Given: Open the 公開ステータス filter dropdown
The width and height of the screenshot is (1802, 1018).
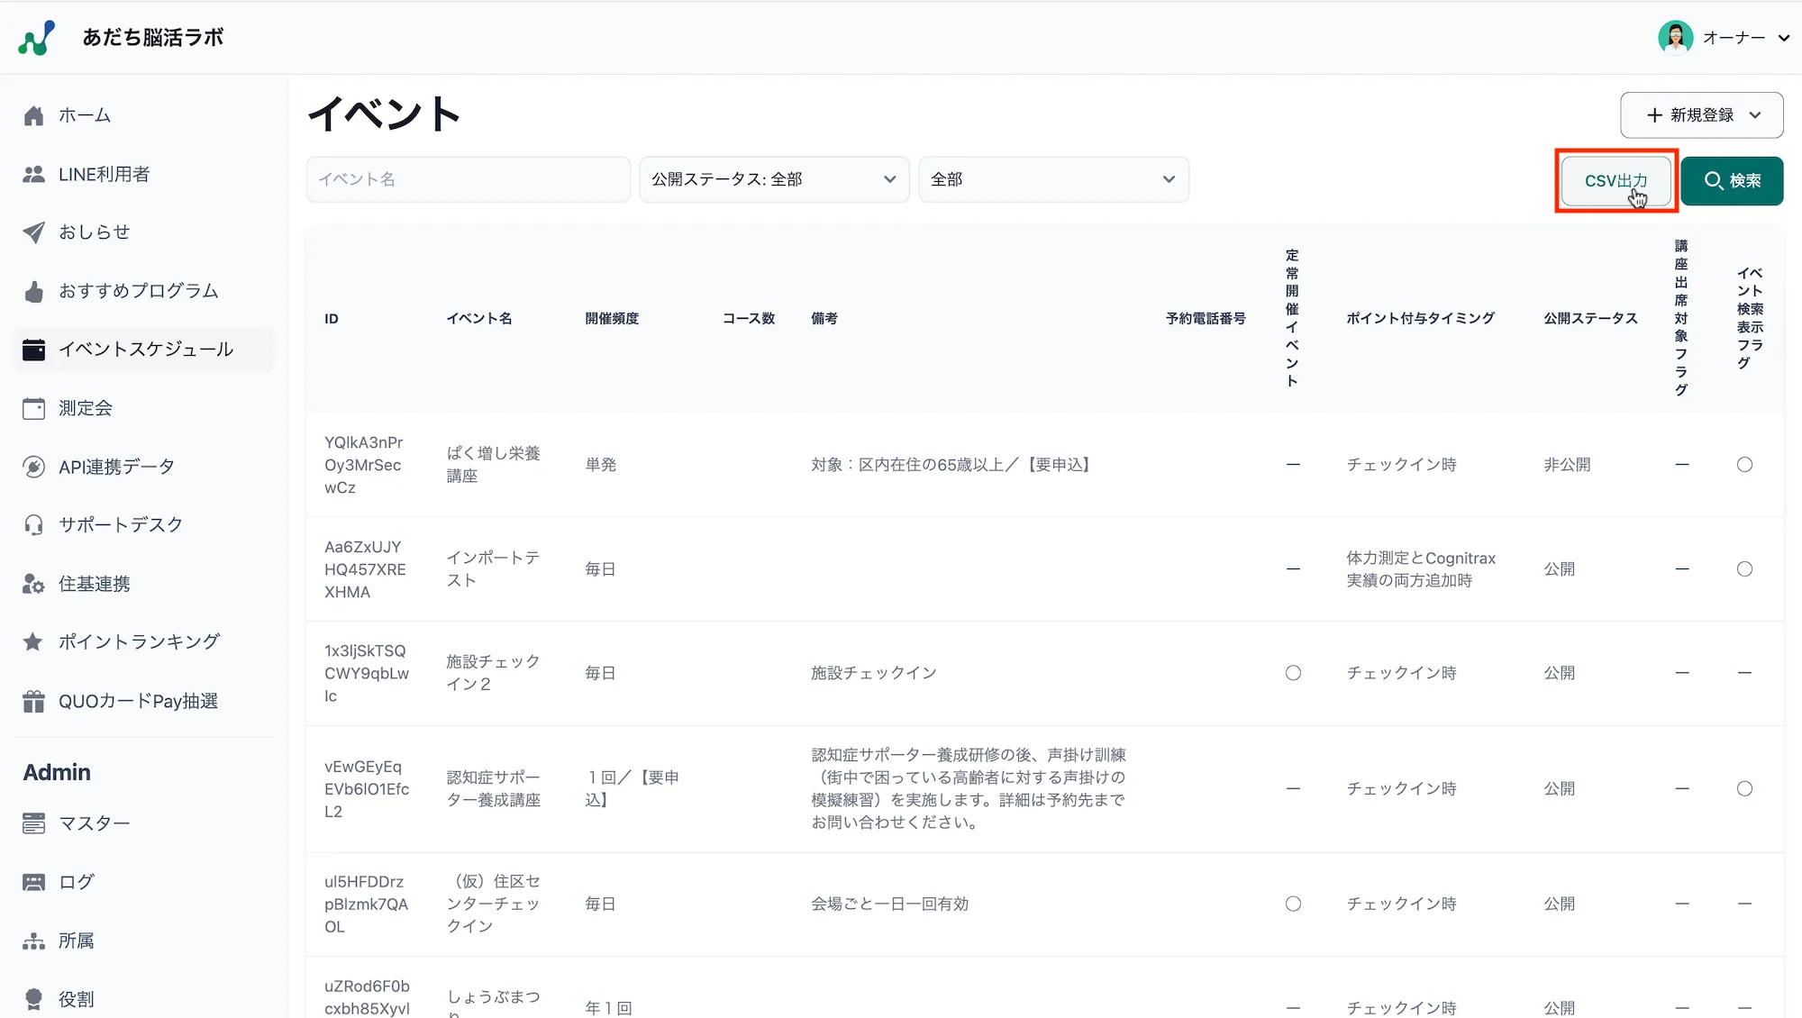Looking at the screenshot, I should click(x=773, y=179).
